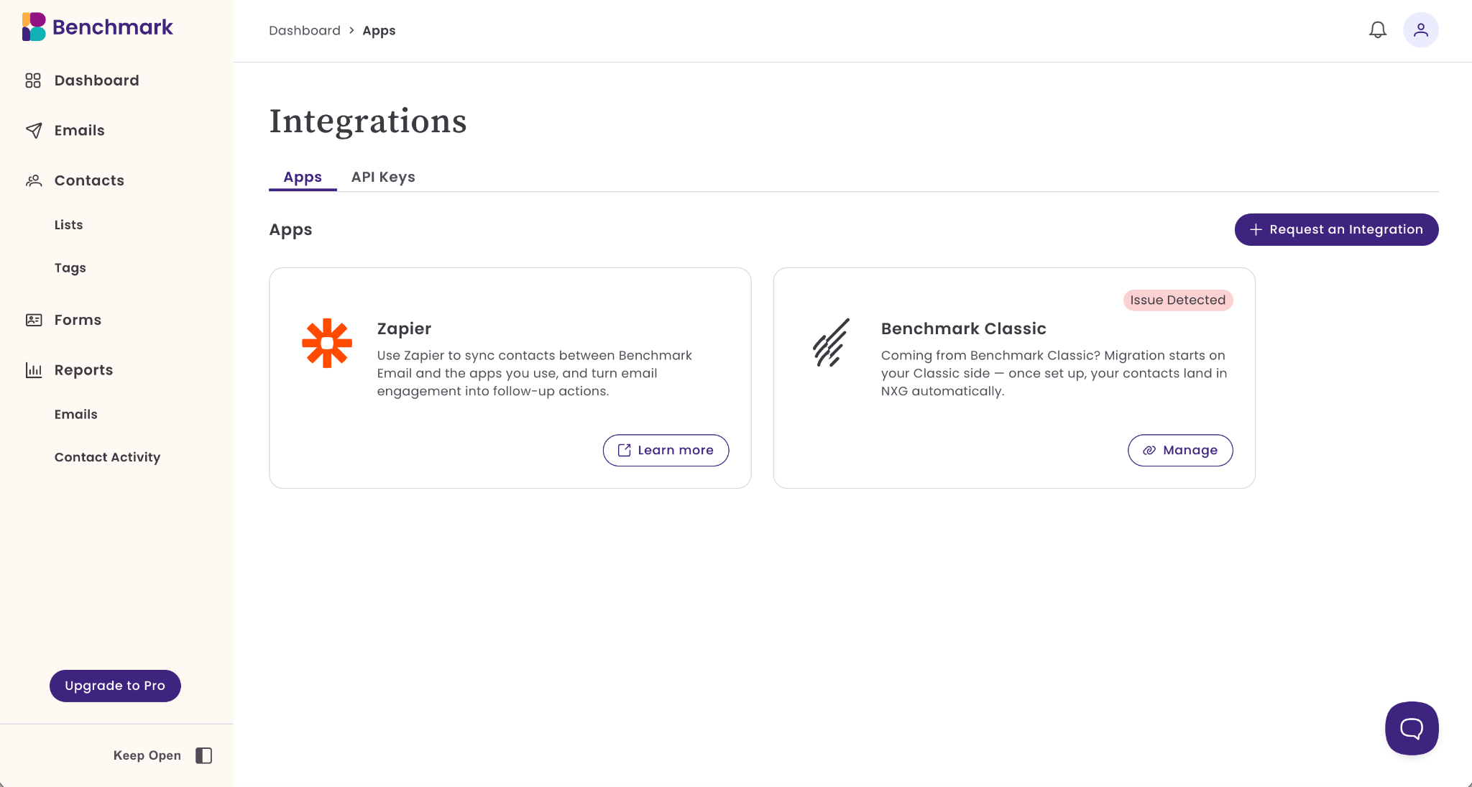1472x787 pixels.
Task: Open the user profile avatar
Action: coord(1420,30)
